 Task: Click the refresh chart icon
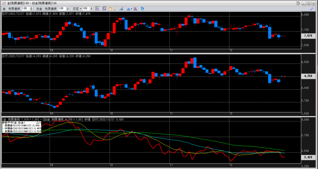tap(142, 9)
